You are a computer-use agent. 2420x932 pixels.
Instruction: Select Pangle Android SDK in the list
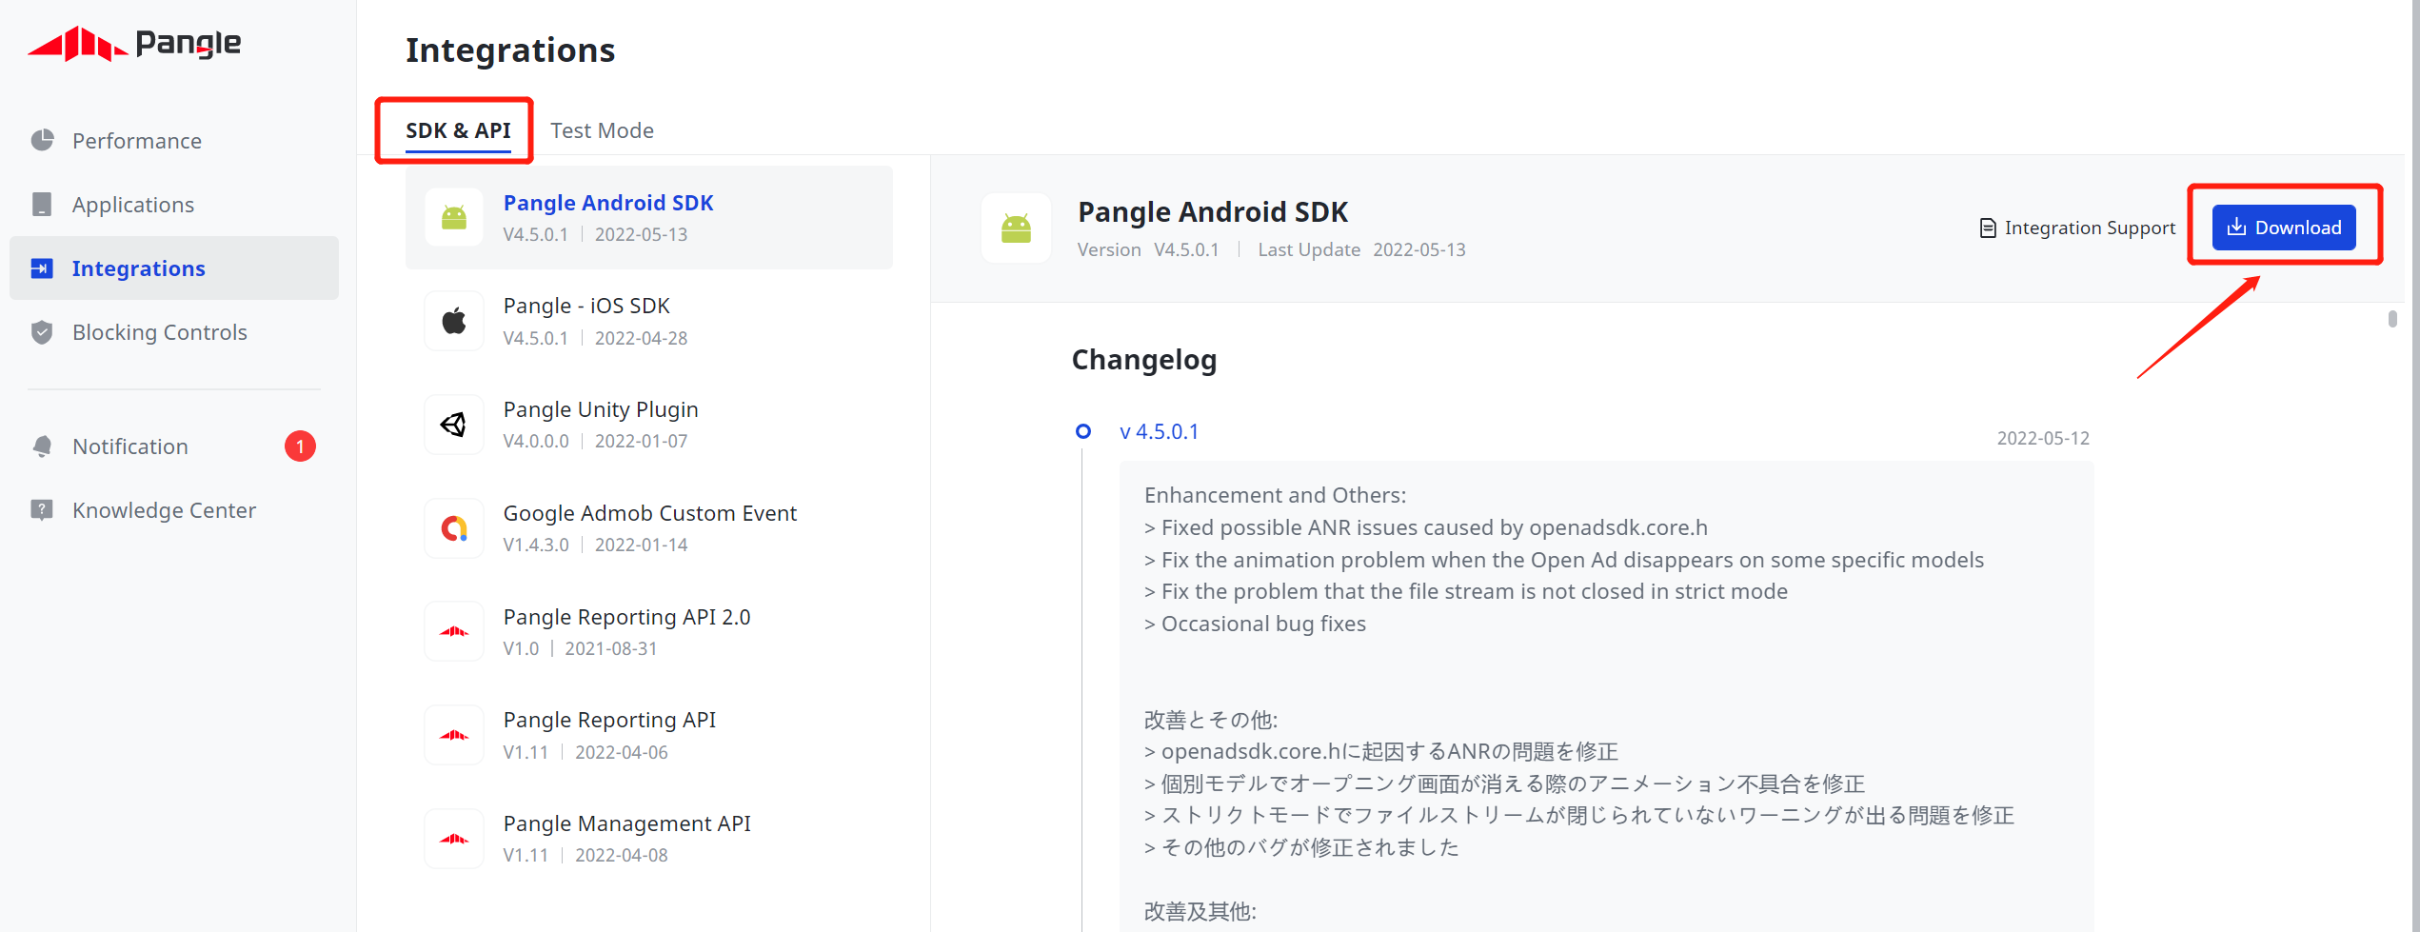click(649, 218)
